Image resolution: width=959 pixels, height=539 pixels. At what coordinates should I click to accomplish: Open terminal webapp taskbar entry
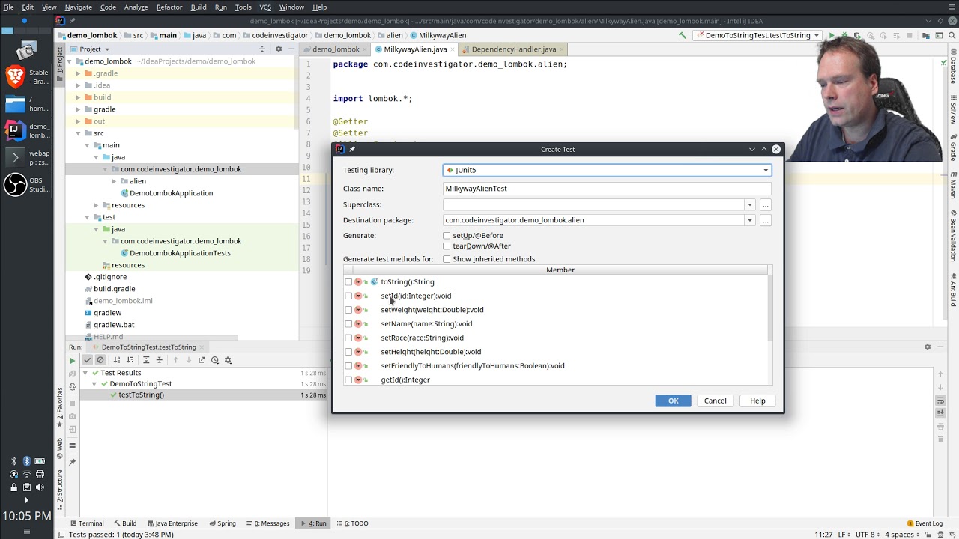coord(27,157)
